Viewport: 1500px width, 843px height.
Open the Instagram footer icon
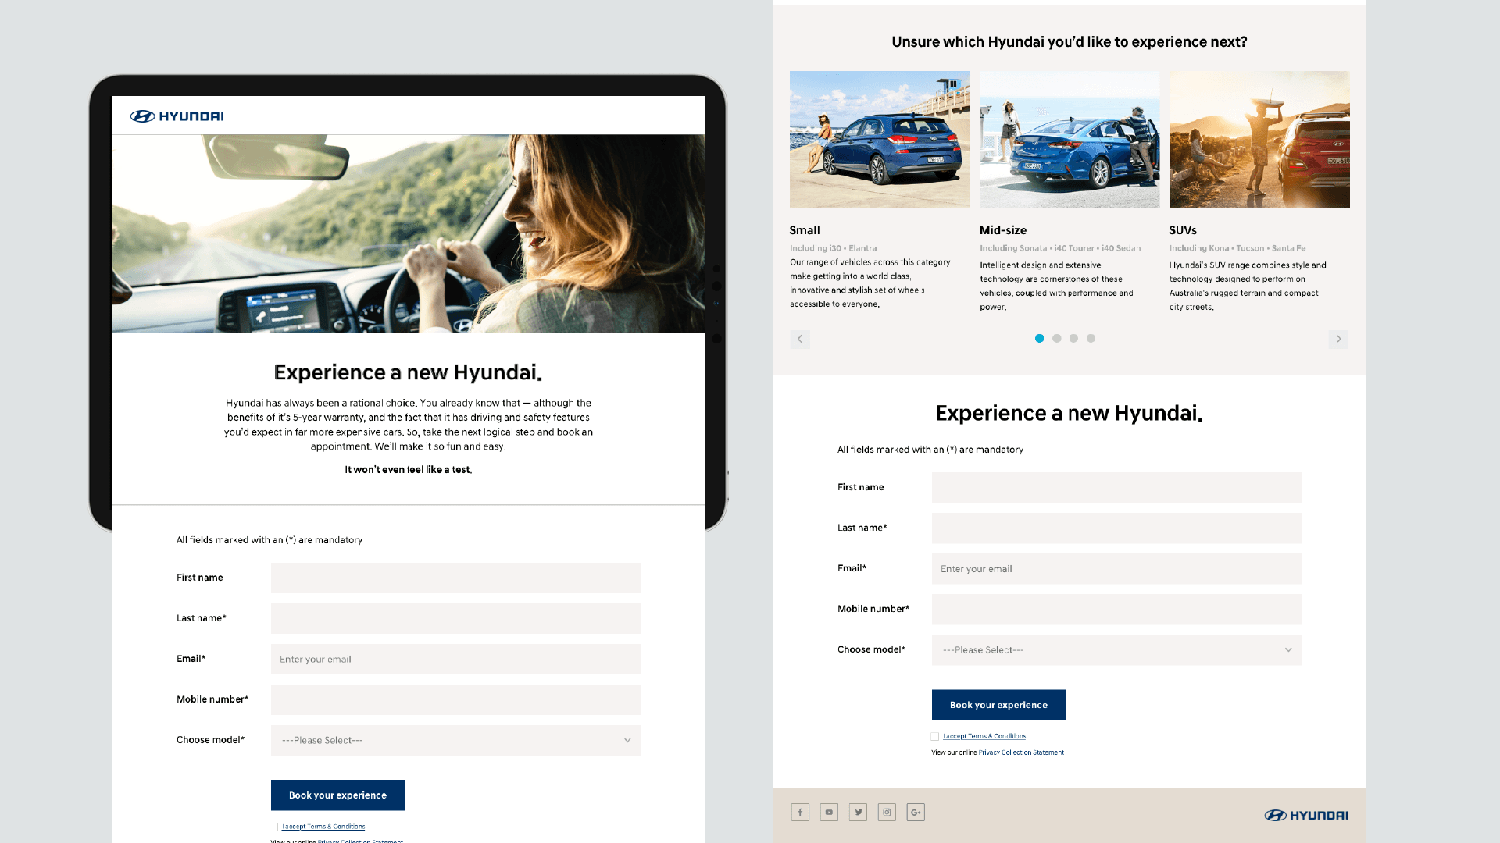(x=887, y=813)
